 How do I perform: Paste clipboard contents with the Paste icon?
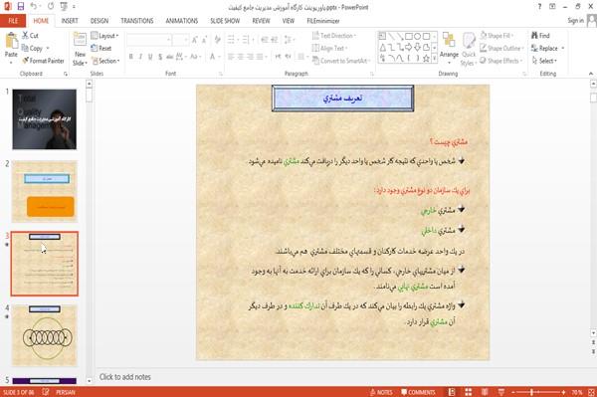pyautogui.click(x=11, y=41)
